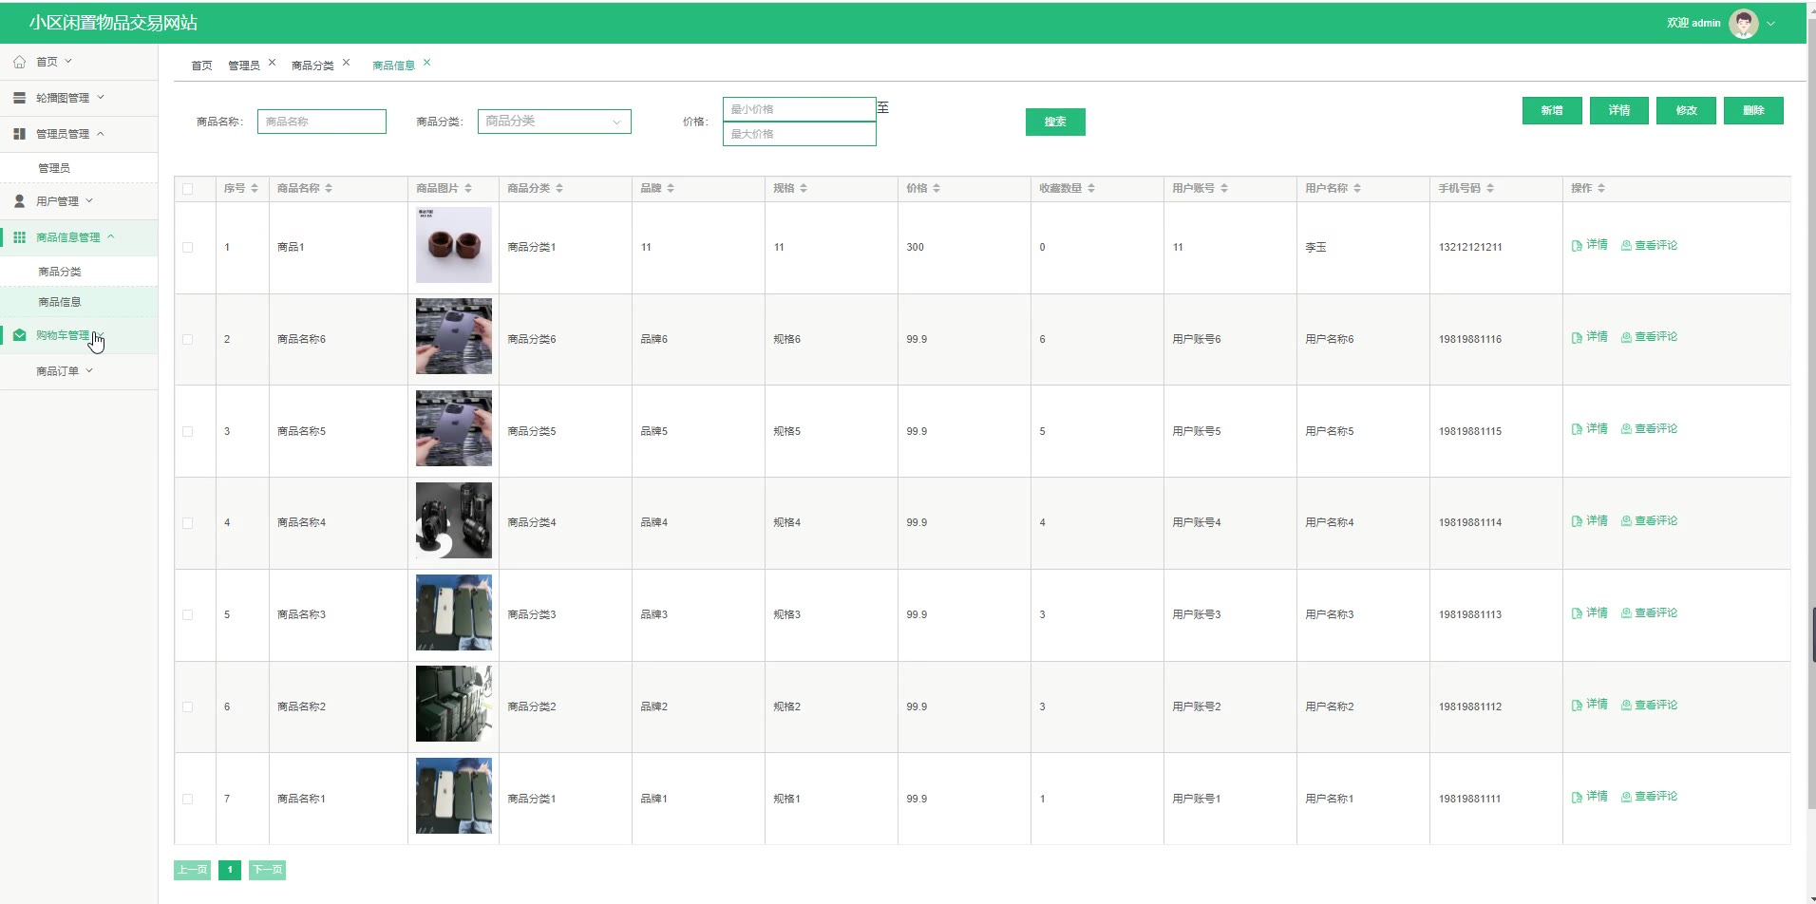The width and height of the screenshot is (1816, 904).
Task: Expand the 用户管理 sidebar menu
Action: 89,200
